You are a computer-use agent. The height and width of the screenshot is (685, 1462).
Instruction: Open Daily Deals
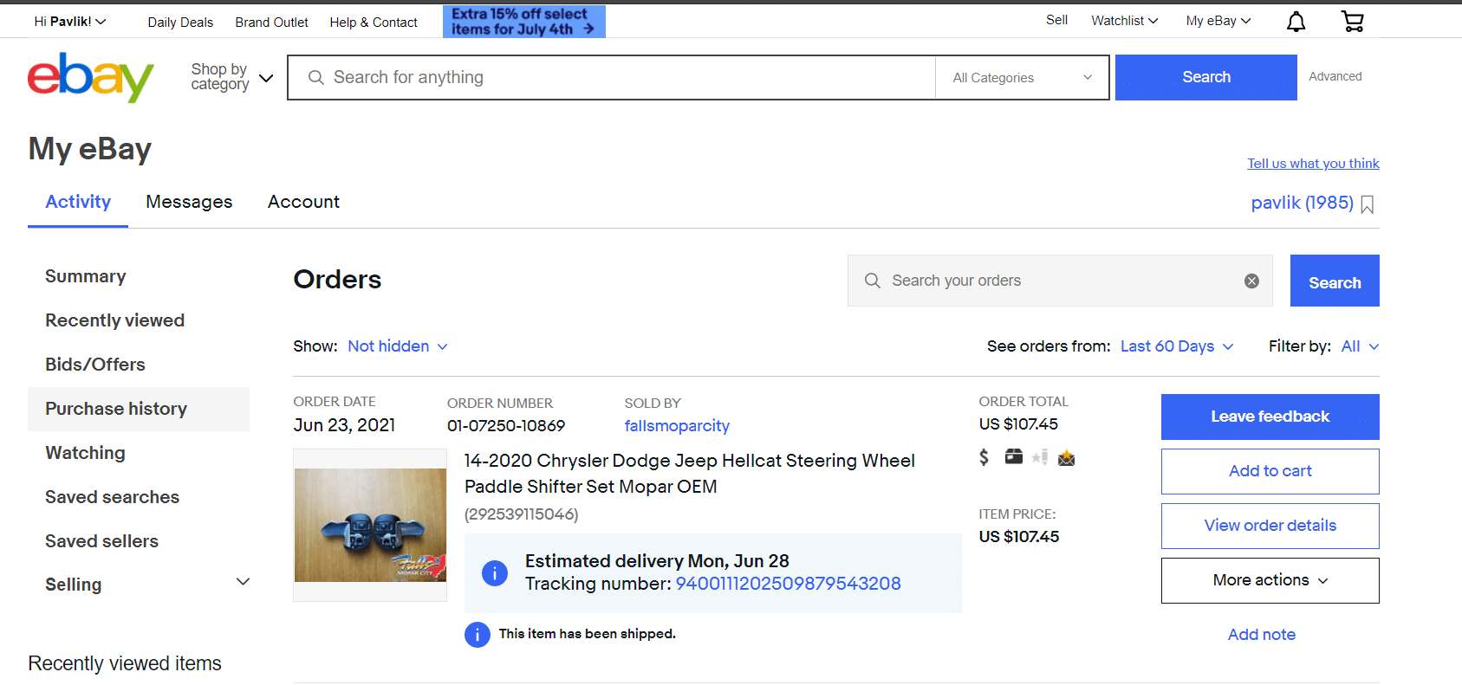(x=180, y=23)
